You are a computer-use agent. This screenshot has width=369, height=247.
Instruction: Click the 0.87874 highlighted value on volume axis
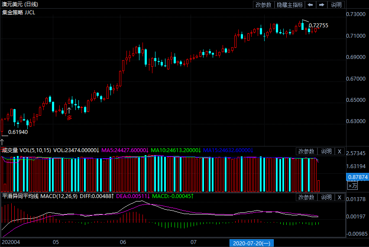click(x=357, y=177)
